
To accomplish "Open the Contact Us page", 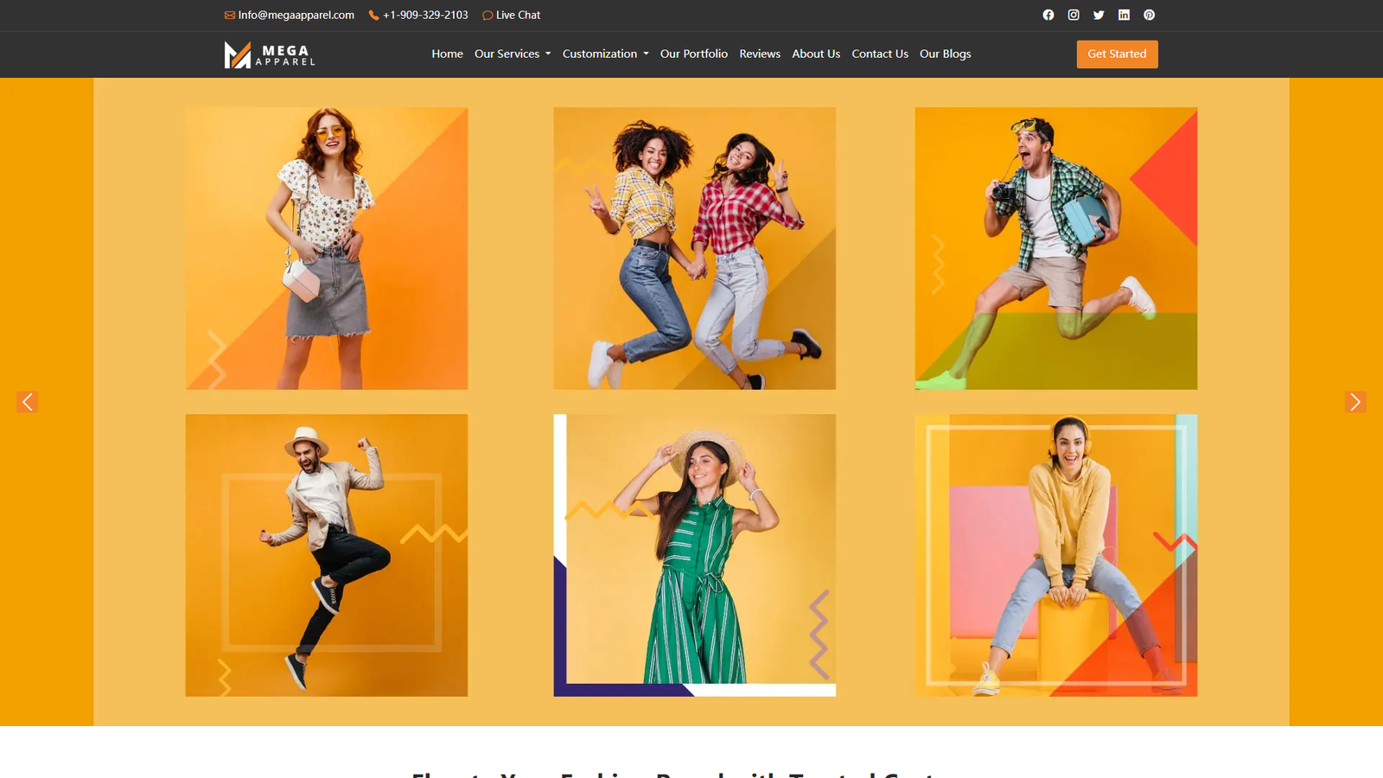I will coord(879,54).
